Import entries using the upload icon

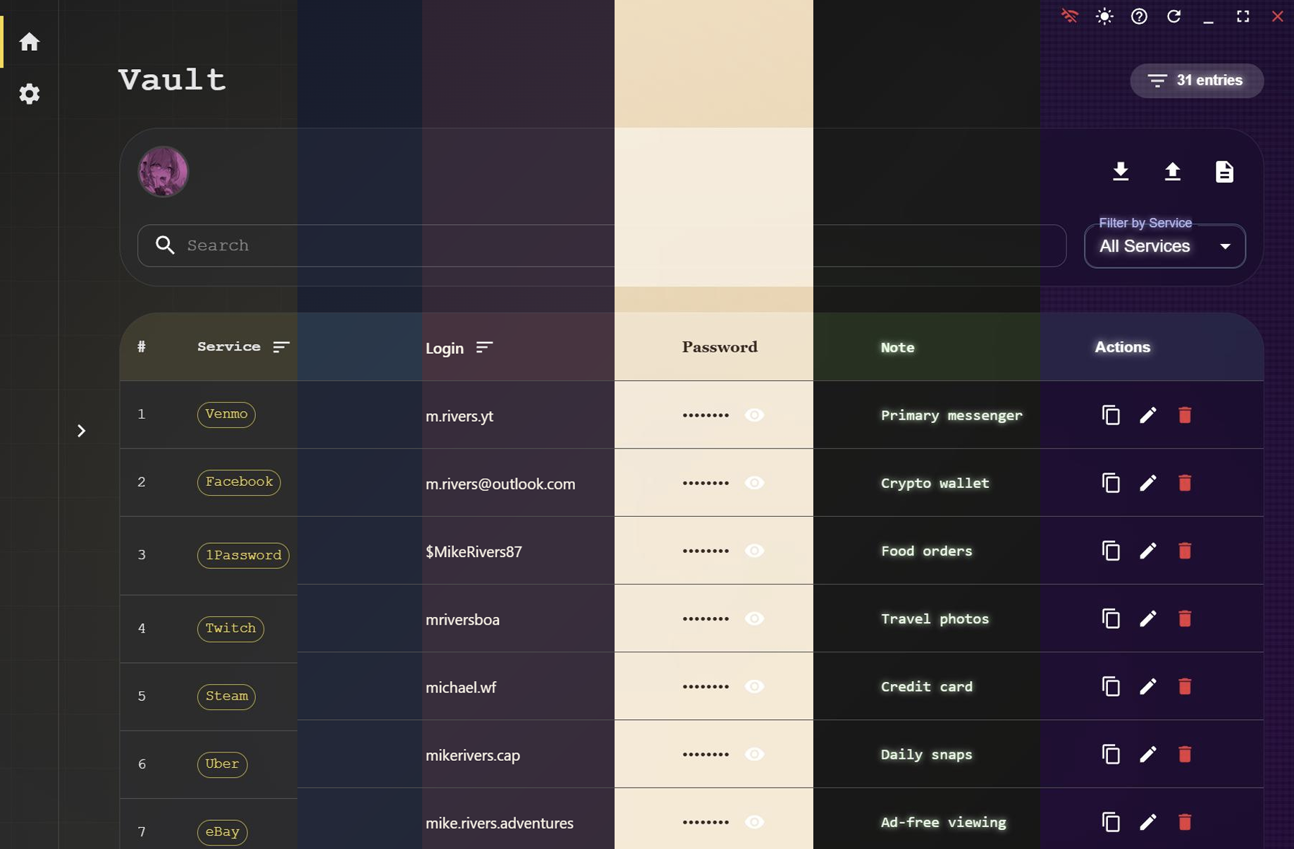point(1172,171)
